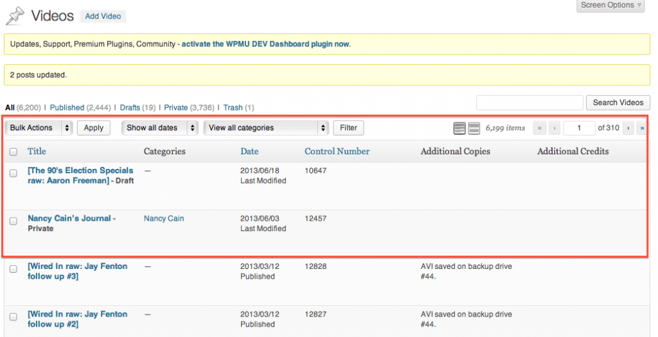The width and height of the screenshot is (658, 337).
Task: Go to previous page arrow
Action: point(555,128)
